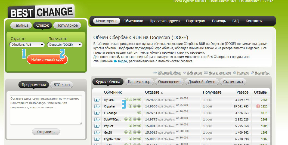Open the Статистика tab

pyautogui.click(x=233, y=82)
